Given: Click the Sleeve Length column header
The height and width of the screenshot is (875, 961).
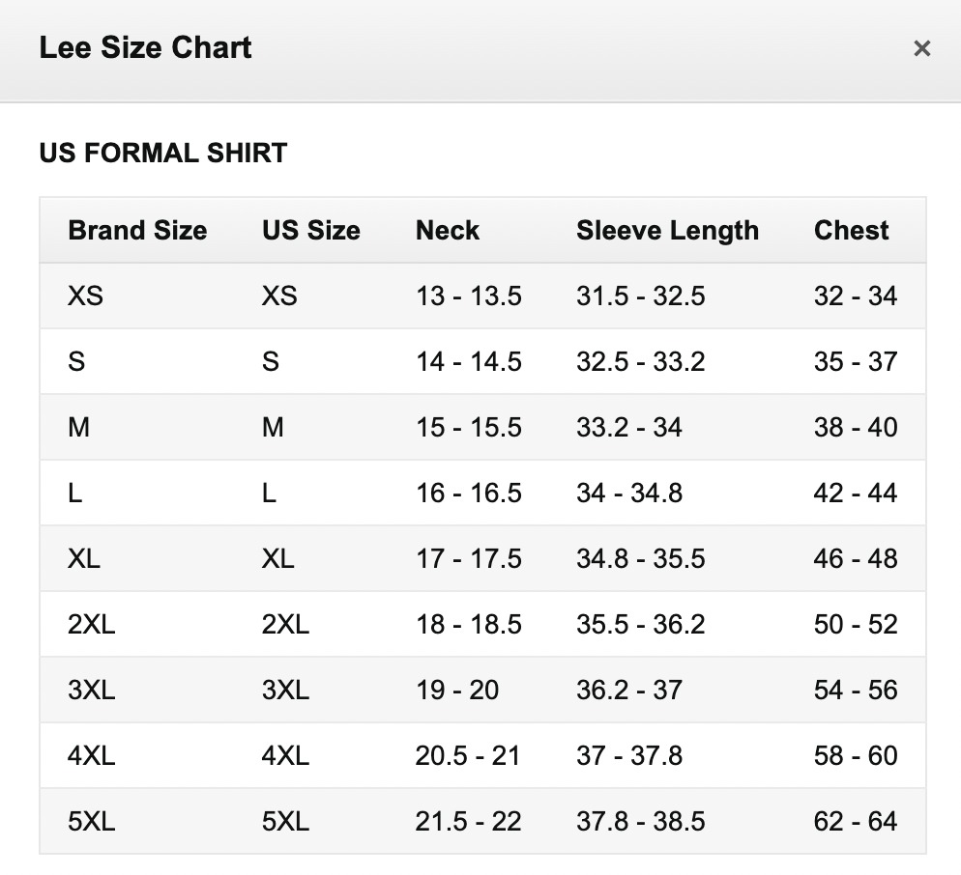Looking at the screenshot, I should point(667,231).
